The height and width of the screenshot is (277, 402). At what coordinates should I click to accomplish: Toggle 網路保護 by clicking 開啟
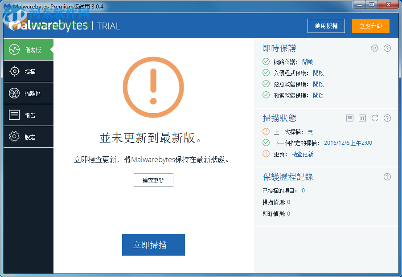(308, 61)
